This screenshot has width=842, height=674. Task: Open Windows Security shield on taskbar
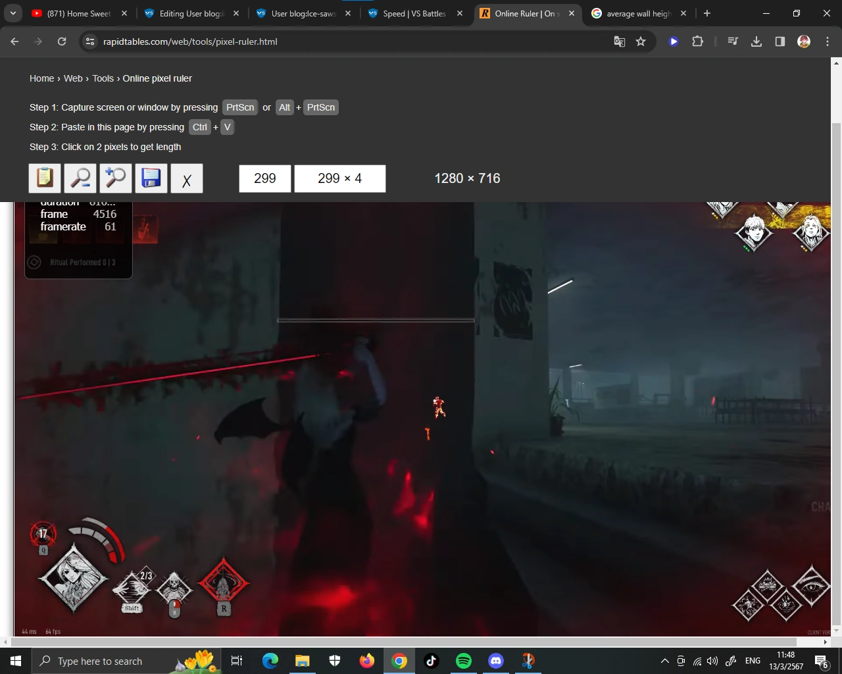335,661
